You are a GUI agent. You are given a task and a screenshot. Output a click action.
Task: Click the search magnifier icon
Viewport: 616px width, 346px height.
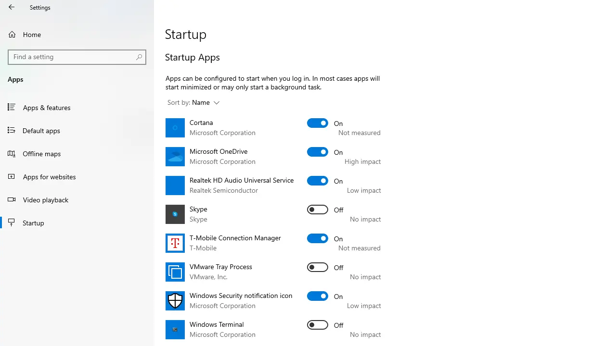click(x=139, y=57)
